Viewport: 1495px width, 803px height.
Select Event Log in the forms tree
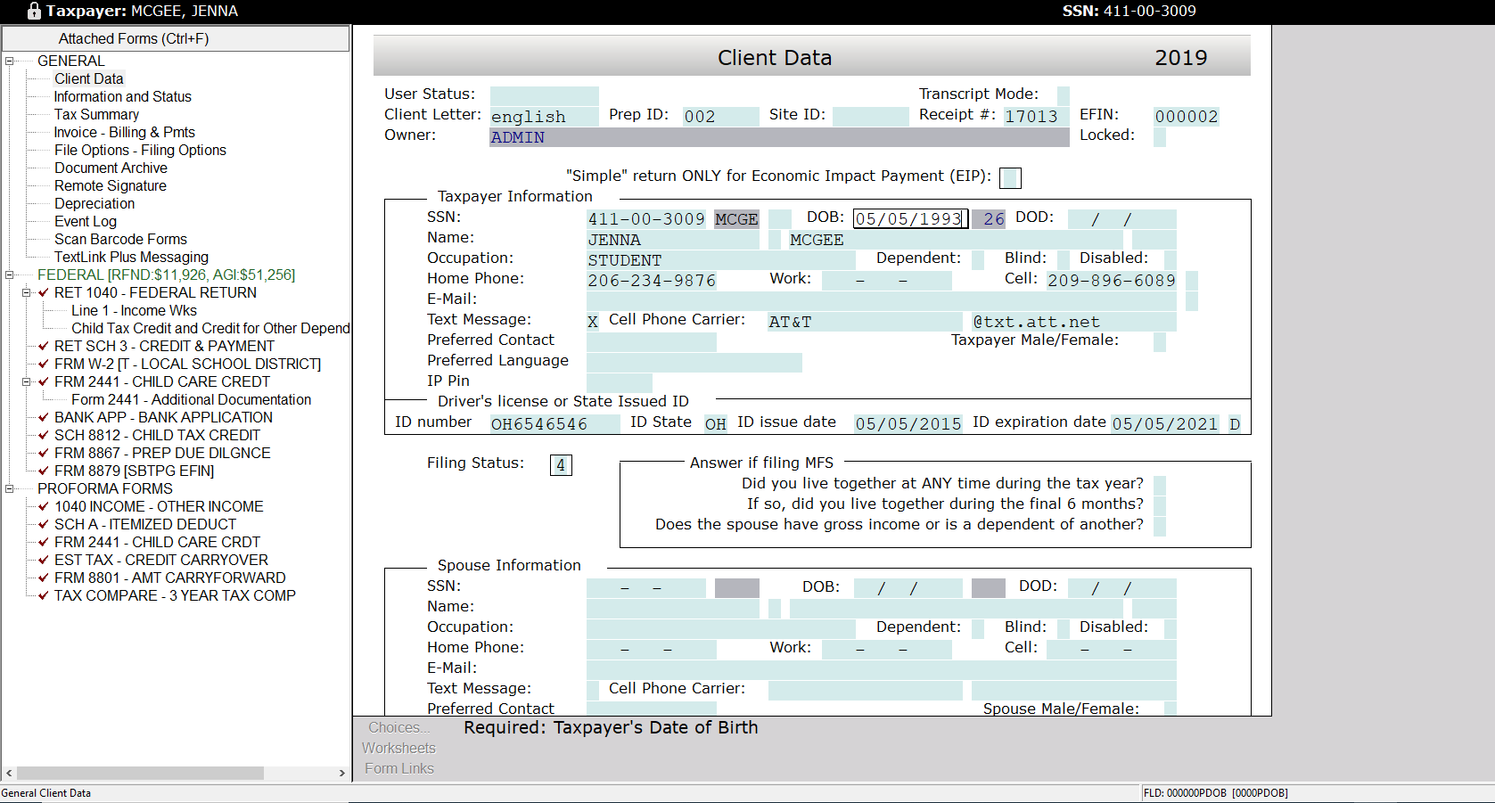[x=86, y=221]
